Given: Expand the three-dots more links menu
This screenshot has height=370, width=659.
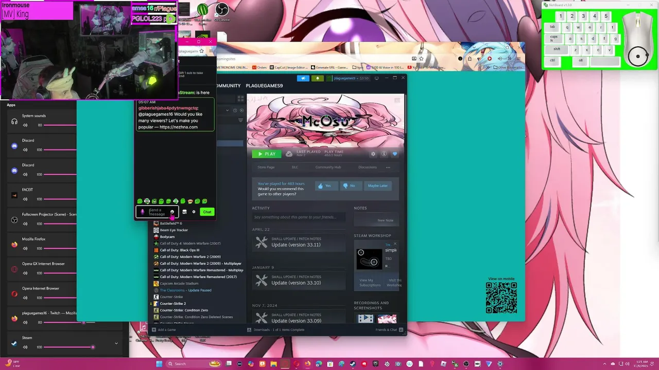Looking at the screenshot, I should (x=388, y=167).
